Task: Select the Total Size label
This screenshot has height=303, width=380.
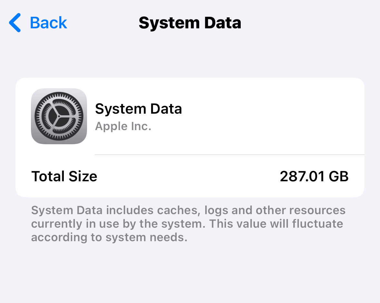Action: pos(64,176)
